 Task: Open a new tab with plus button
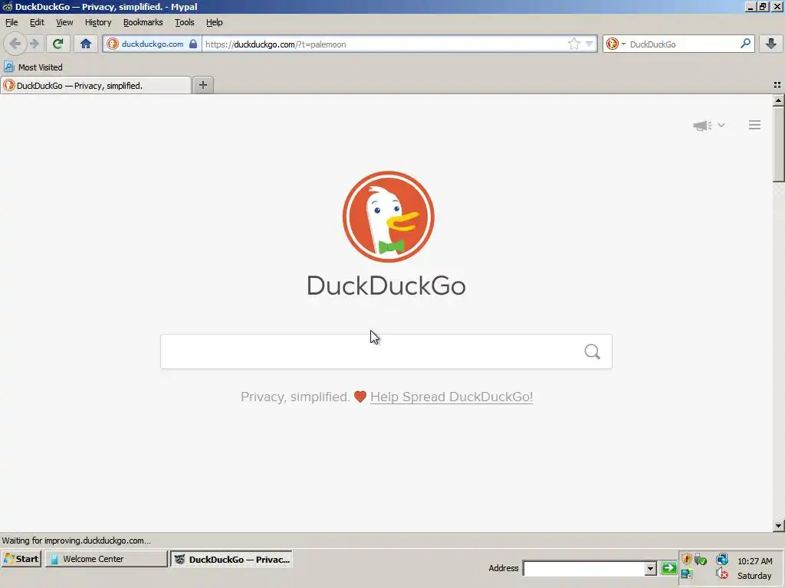[x=202, y=85]
